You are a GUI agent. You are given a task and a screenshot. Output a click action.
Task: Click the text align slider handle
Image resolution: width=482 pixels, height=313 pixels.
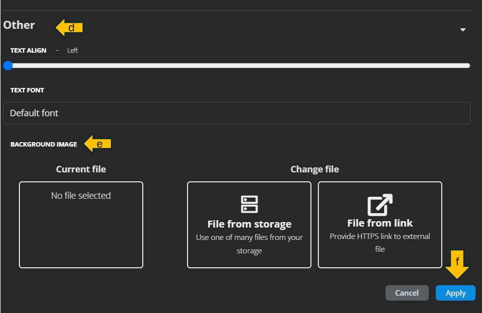7,66
